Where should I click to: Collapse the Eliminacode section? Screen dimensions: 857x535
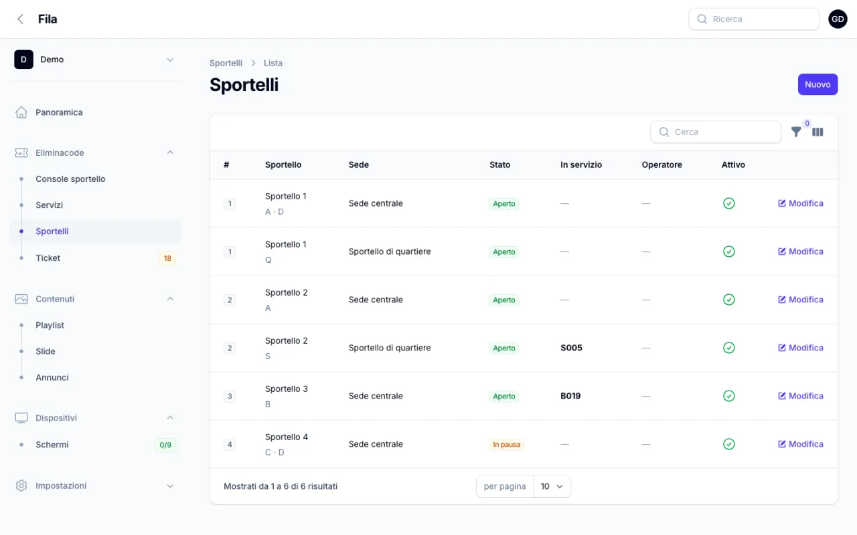[x=170, y=153]
